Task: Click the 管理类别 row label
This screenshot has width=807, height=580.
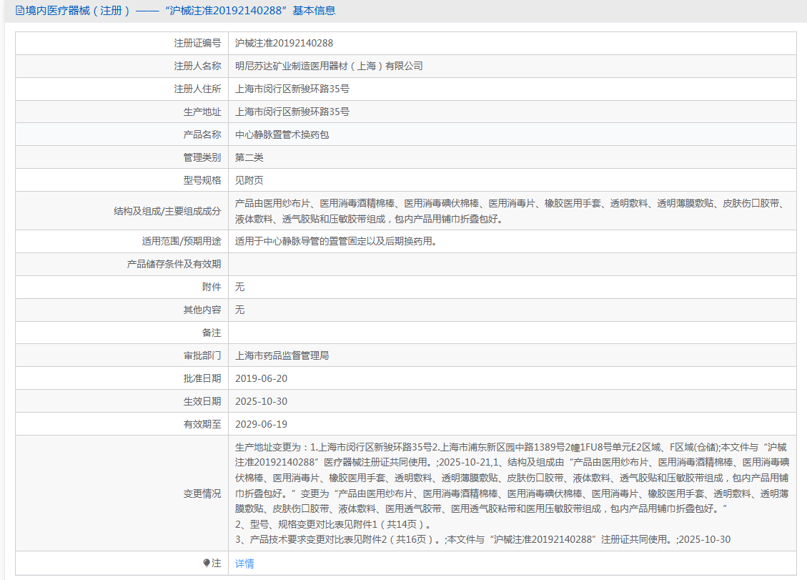Action: (202, 157)
